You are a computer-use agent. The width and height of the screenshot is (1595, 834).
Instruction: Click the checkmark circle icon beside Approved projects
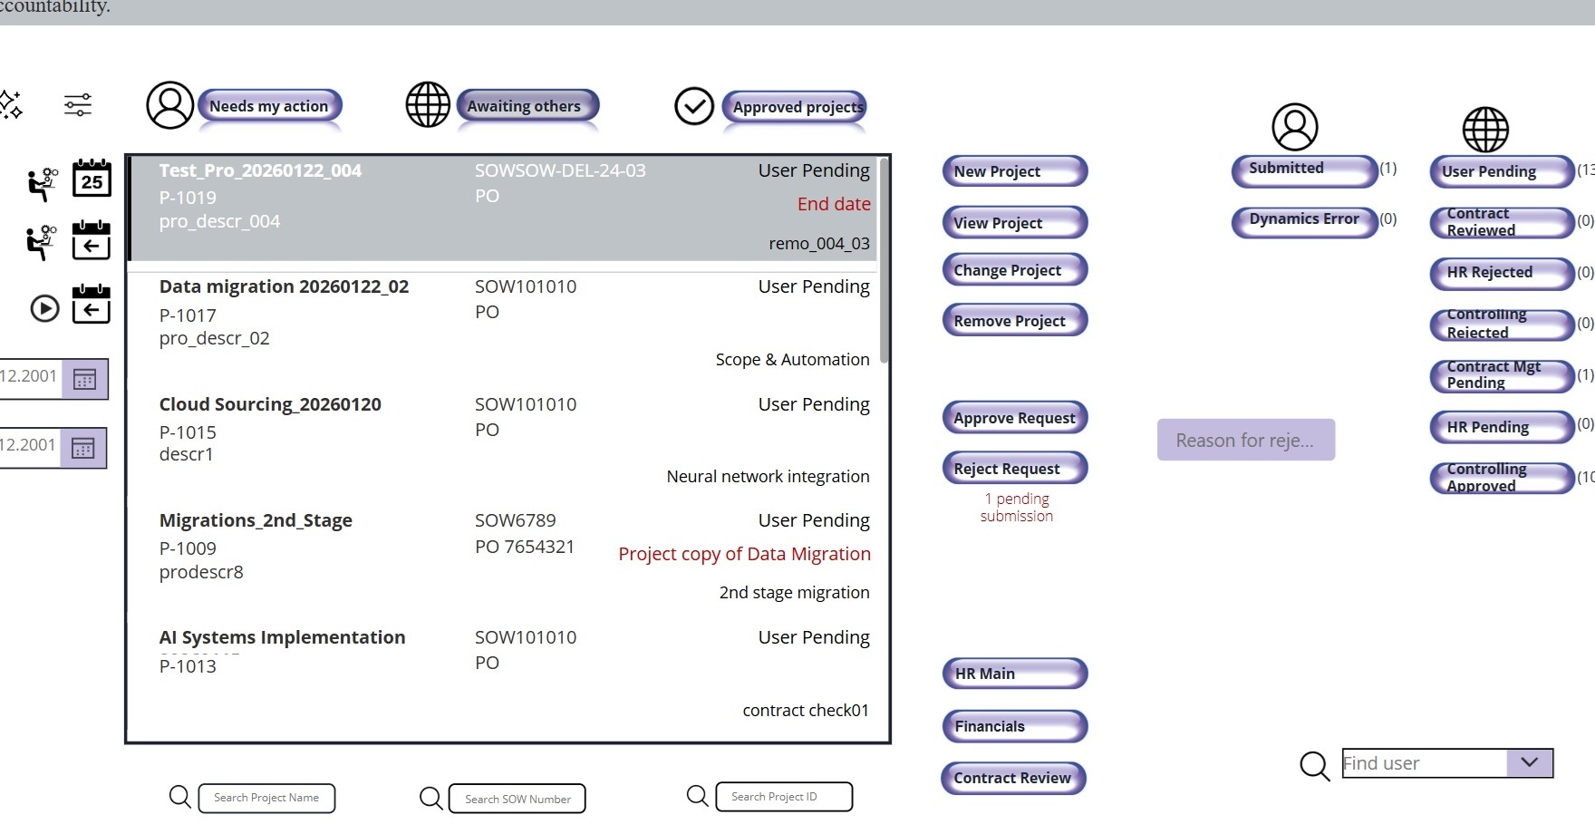point(694,107)
